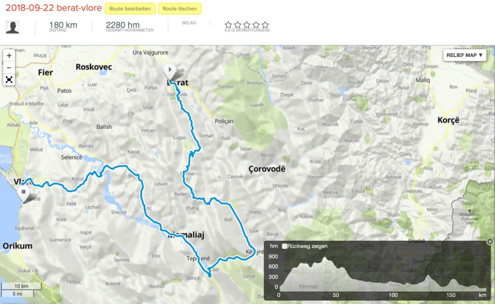Zoom out of the map
The image size is (495, 304).
tap(9, 68)
